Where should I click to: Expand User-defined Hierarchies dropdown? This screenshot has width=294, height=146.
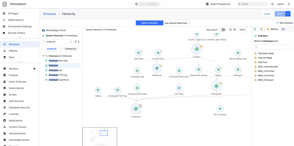tap(177, 23)
